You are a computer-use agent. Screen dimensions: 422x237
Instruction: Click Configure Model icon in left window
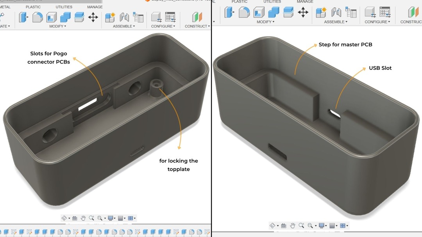coord(156,17)
